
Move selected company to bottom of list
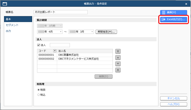click(x=118, y=70)
